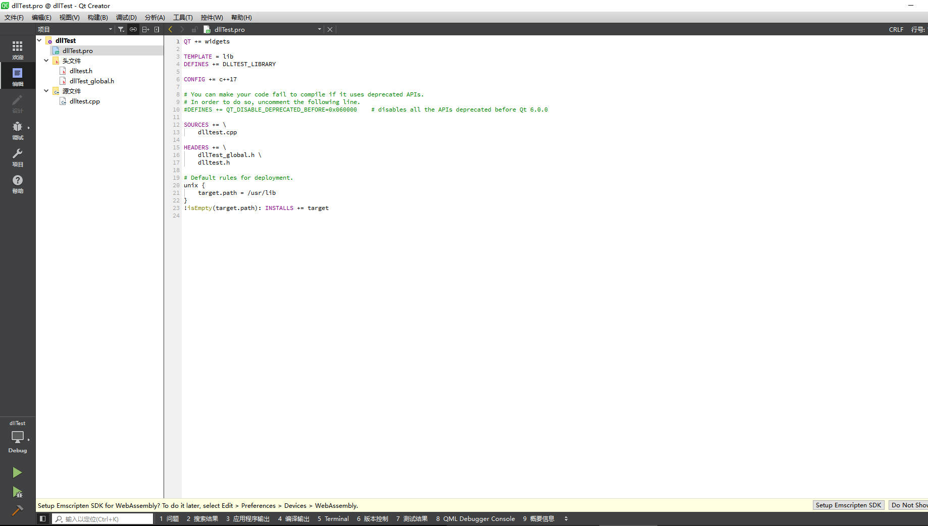Select dlltest.cpp in project tree
This screenshot has width=928, height=526.
pyautogui.click(x=84, y=101)
